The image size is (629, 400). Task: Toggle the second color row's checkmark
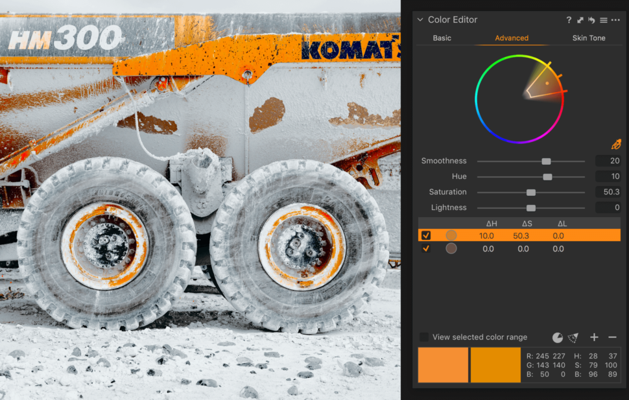tap(426, 249)
